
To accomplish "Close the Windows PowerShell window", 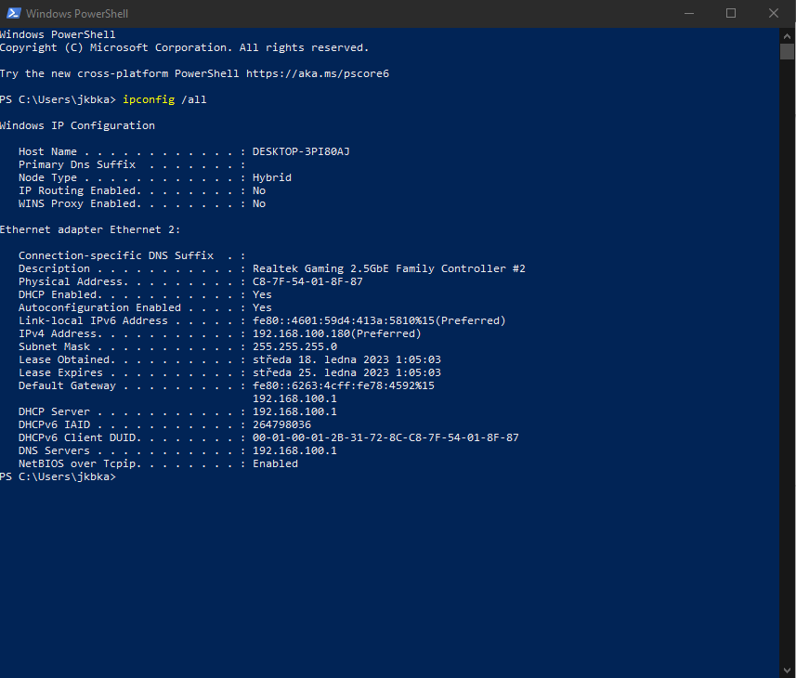I will pyautogui.click(x=774, y=13).
